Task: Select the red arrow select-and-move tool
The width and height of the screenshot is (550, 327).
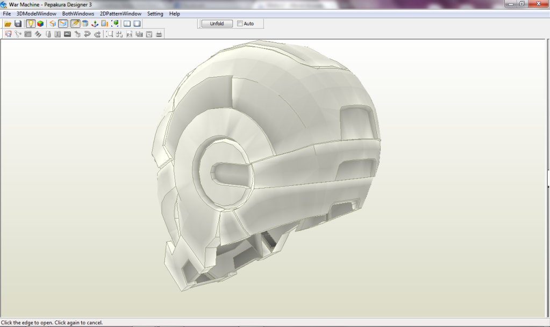Action: pyautogui.click(x=9, y=34)
